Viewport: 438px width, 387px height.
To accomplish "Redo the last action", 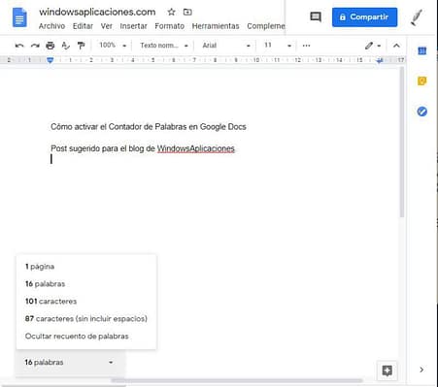I will tap(35, 46).
